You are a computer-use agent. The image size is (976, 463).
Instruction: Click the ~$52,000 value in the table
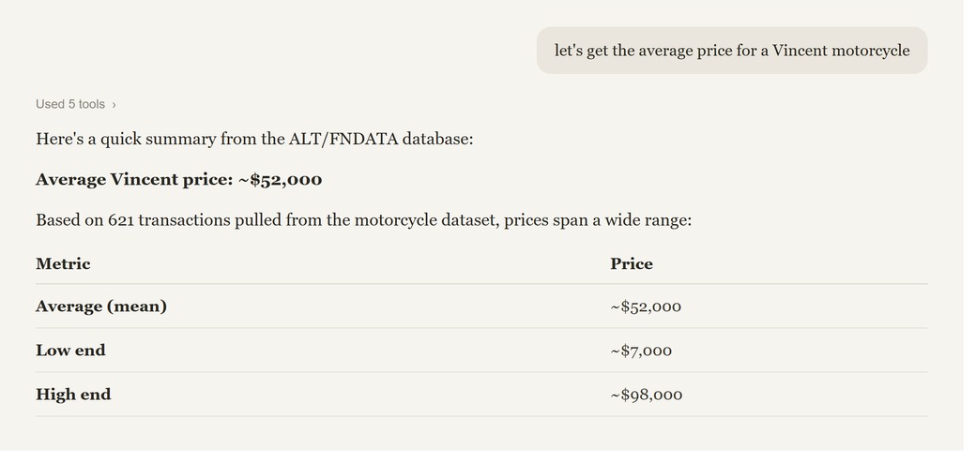[x=646, y=306]
